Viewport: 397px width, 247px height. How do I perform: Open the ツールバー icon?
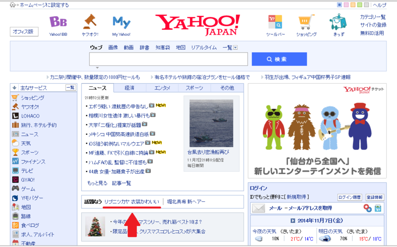click(x=275, y=21)
